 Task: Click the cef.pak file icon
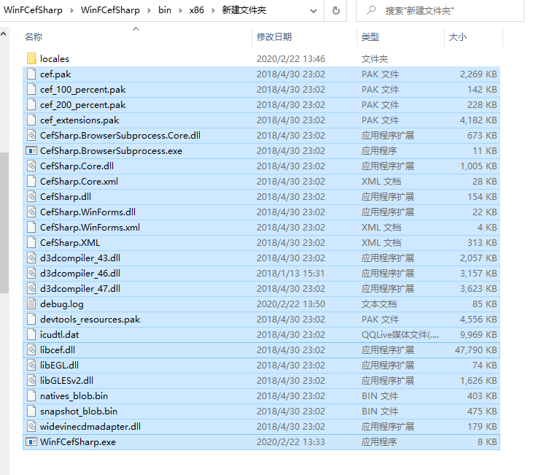(x=31, y=74)
